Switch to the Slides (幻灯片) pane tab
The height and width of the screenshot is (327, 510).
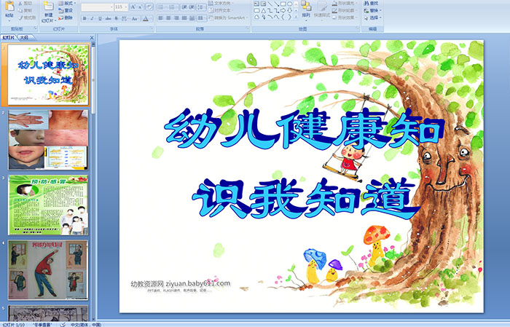click(9, 38)
